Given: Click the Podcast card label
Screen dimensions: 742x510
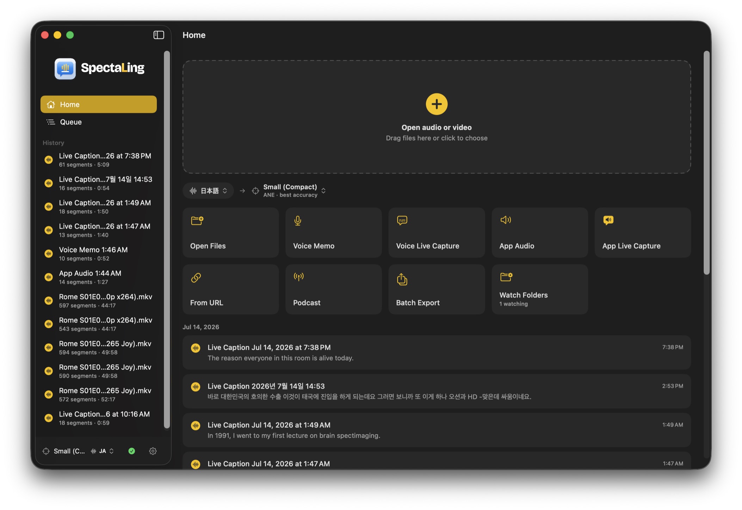Looking at the screenshot, I should click(x=307, y=303).
